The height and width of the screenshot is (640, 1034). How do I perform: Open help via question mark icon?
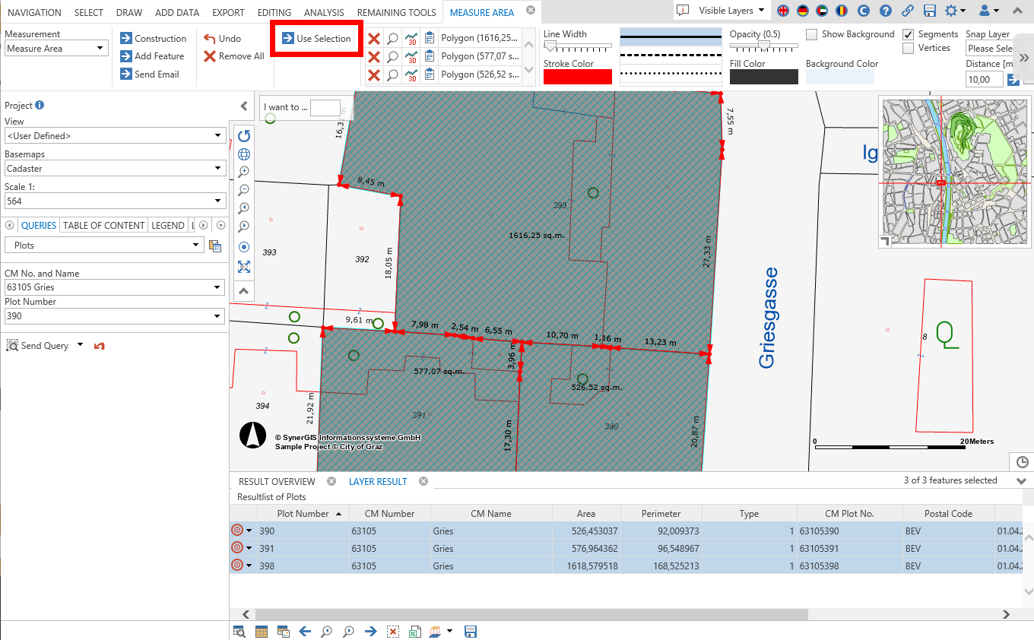pyautogui.click(x=885, y=11)
